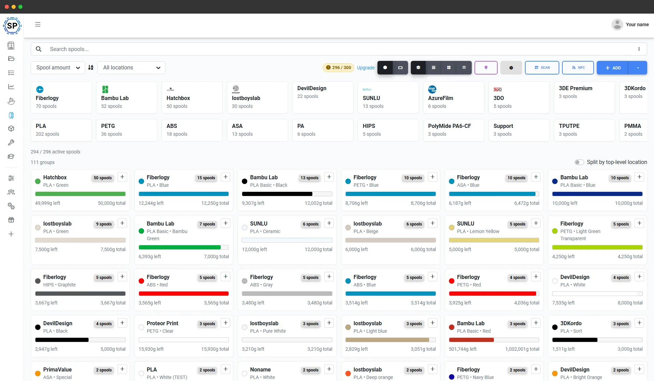Filter by PolyMide PA6-CF material card
This screenshot has width=654, height=381.
454,130
